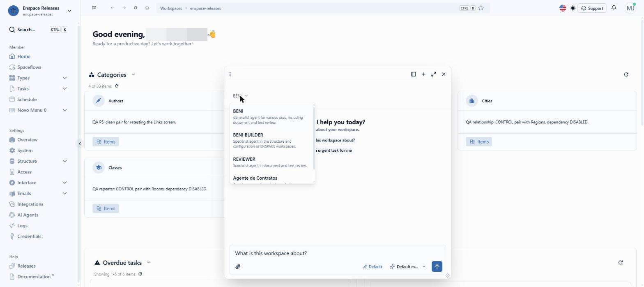Screen dimensions: 644x287
Task: Toggle the sidebar layout icon in top bar
Action: pyautogui.click(x=94, y=8)
